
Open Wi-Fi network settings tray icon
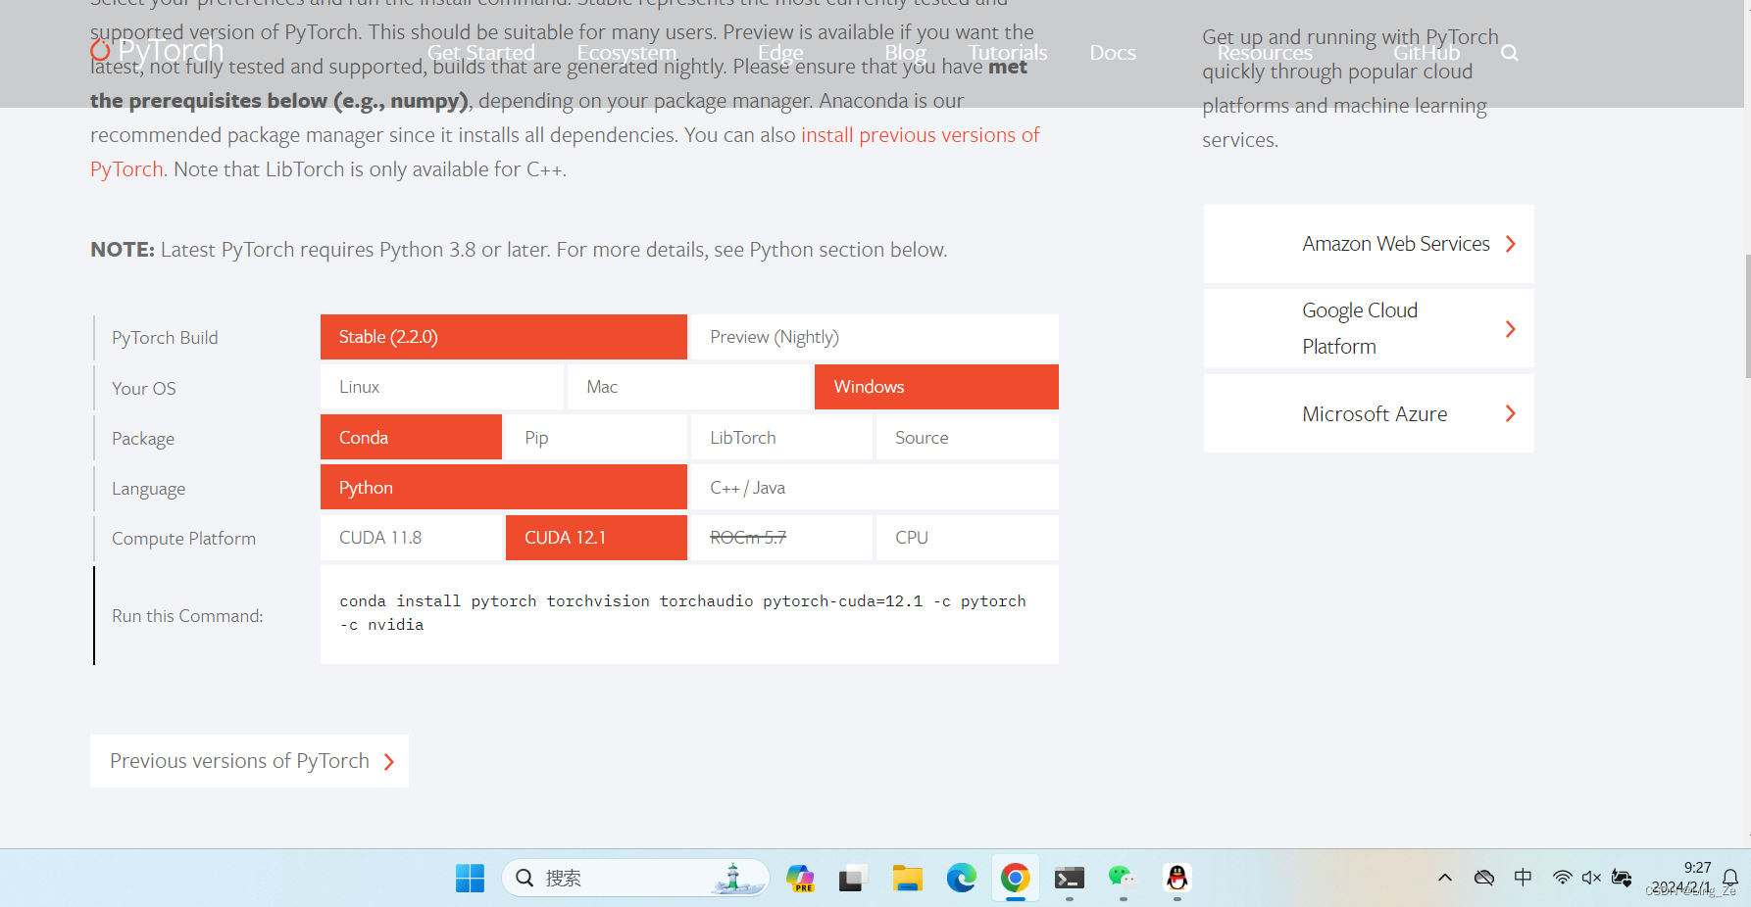coord(1563,878)
